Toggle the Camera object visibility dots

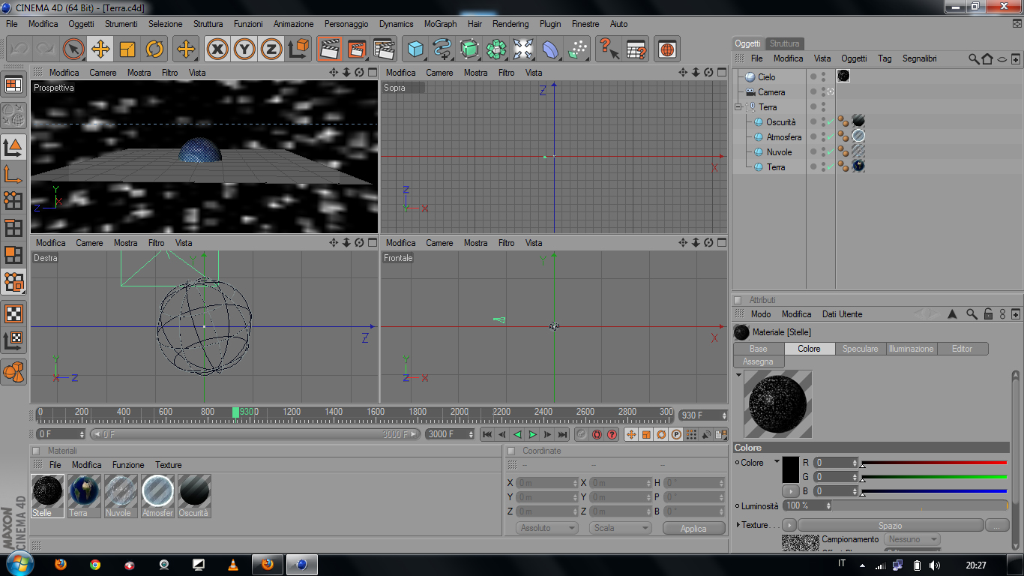tap(823, 91)
